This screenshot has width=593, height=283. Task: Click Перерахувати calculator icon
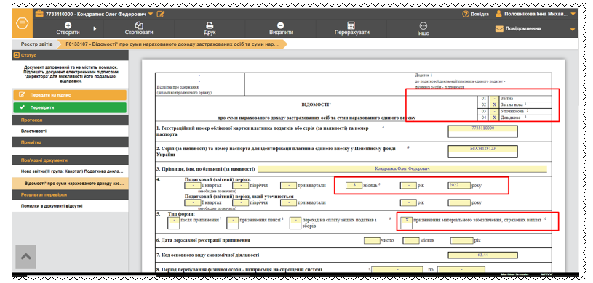[351, 25]
